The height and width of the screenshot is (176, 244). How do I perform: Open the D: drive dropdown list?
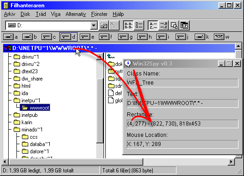(94, 25)
